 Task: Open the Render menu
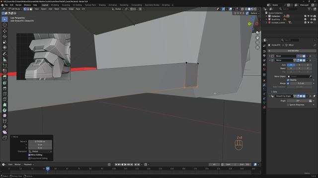pos(18,5)
